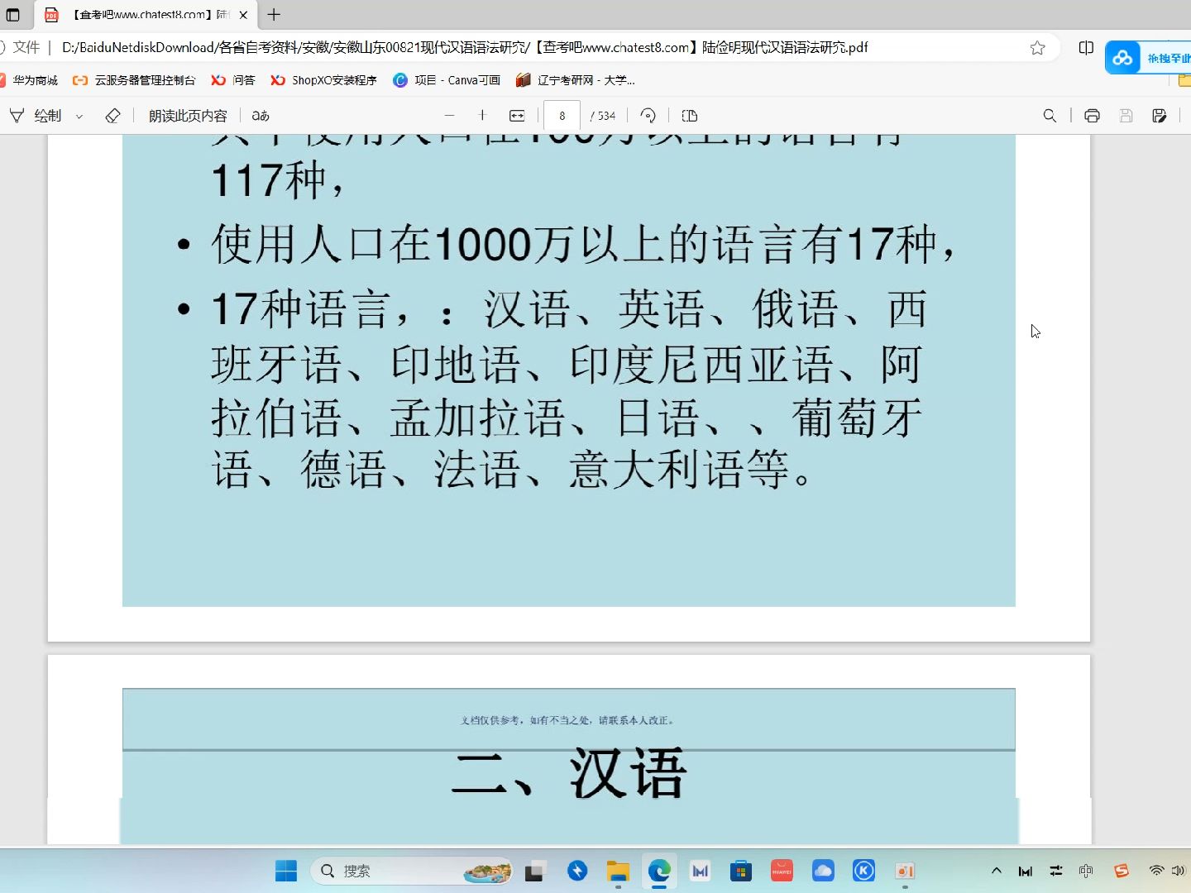1191x893 pixels.
Task: Click 朗读此页内容 read aloud button
Action: click(x=188, y=116)
